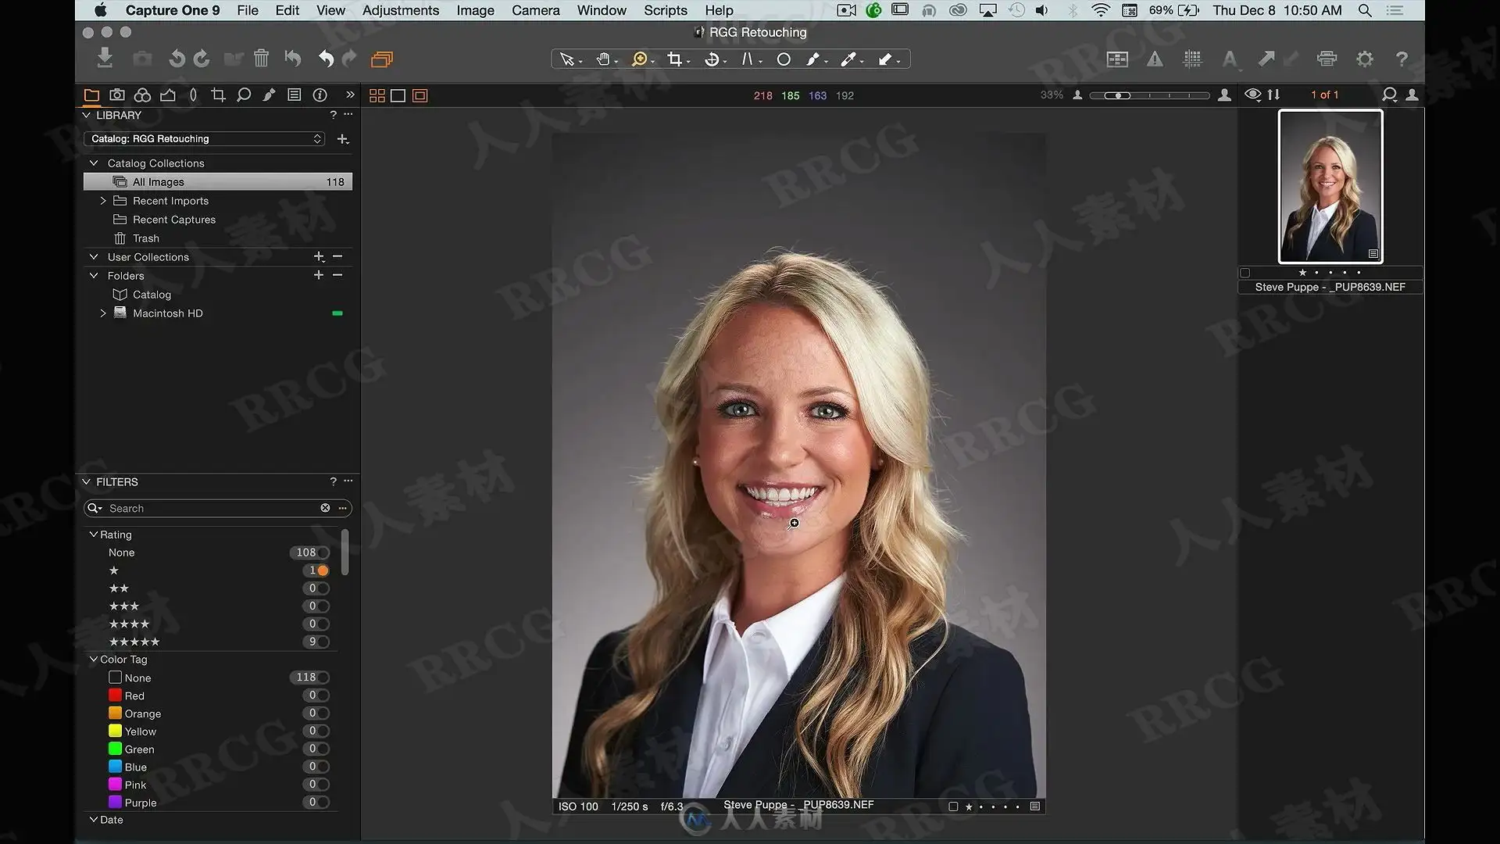Click the Edit Selected Variants stacked icon
The height and width of the screenshot is (844, 1500).
point(382,59)
